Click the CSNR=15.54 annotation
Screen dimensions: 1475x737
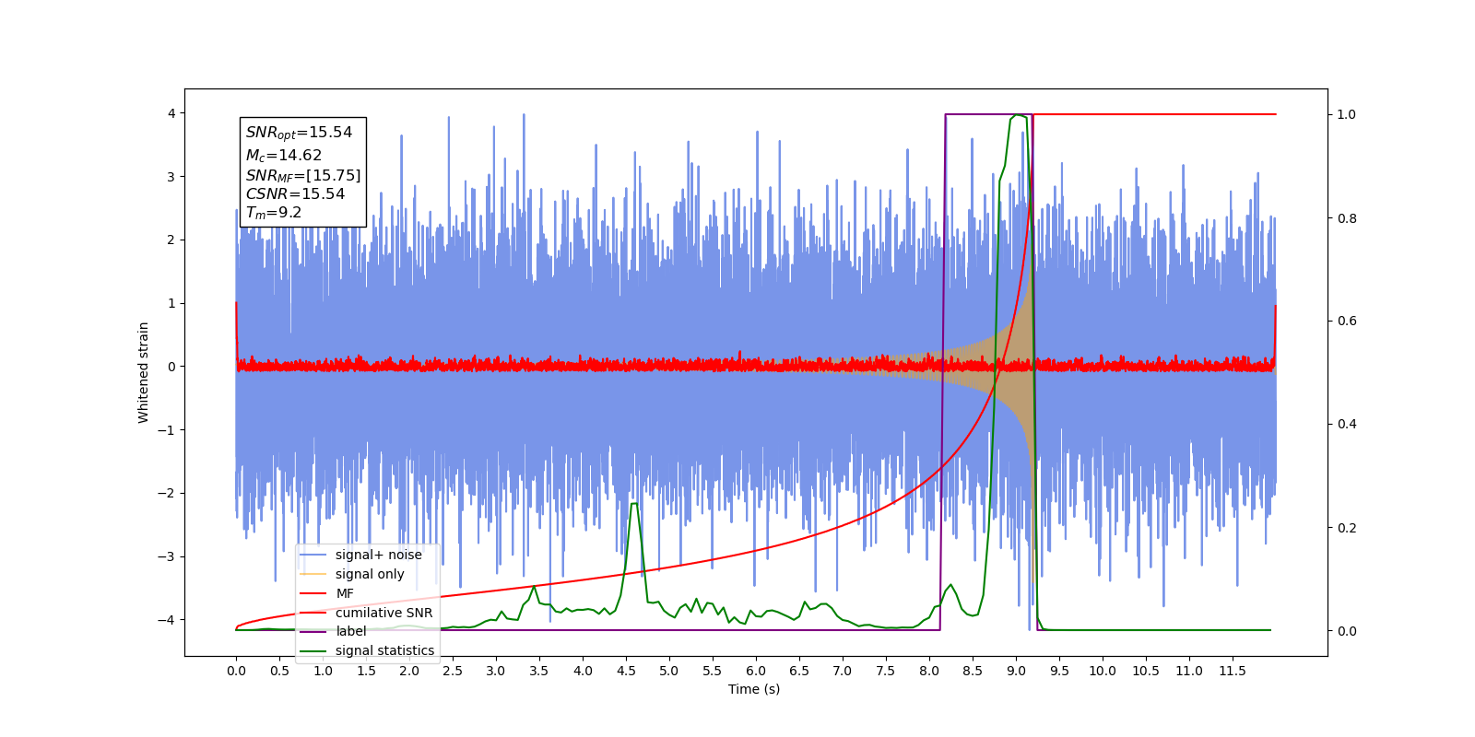pos(295,193)
